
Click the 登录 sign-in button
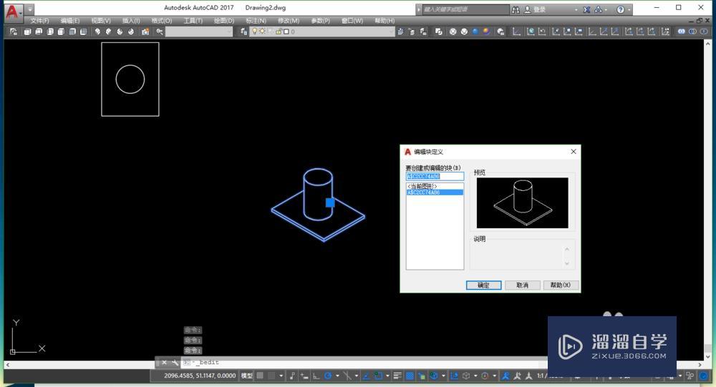pyautogui.click(x=535, y=9)
